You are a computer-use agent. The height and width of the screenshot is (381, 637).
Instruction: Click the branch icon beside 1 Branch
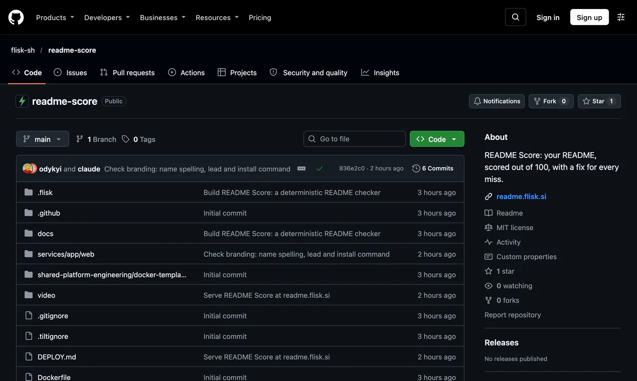[80, 139]
